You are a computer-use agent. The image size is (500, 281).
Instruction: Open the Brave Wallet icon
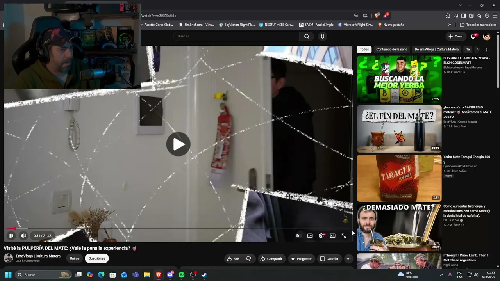pos(471,16)
